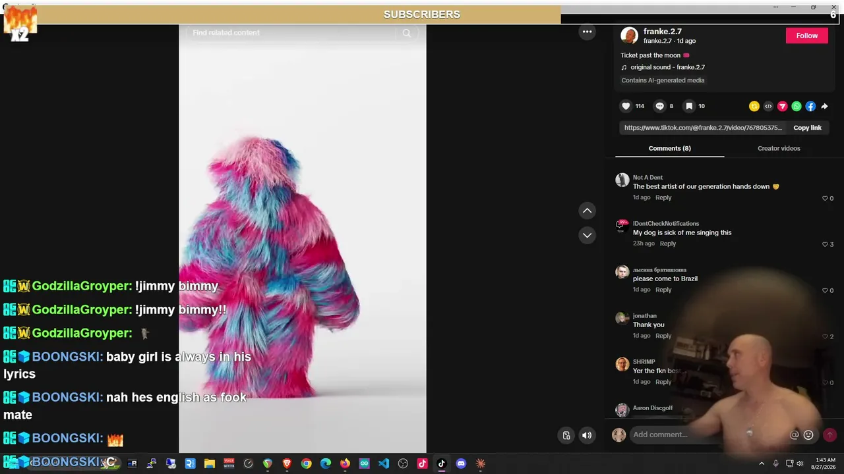The width and height of the screenshot is (844, 474).
Task: Open Discord from the taskbar
Action: [x=461, y=463]
